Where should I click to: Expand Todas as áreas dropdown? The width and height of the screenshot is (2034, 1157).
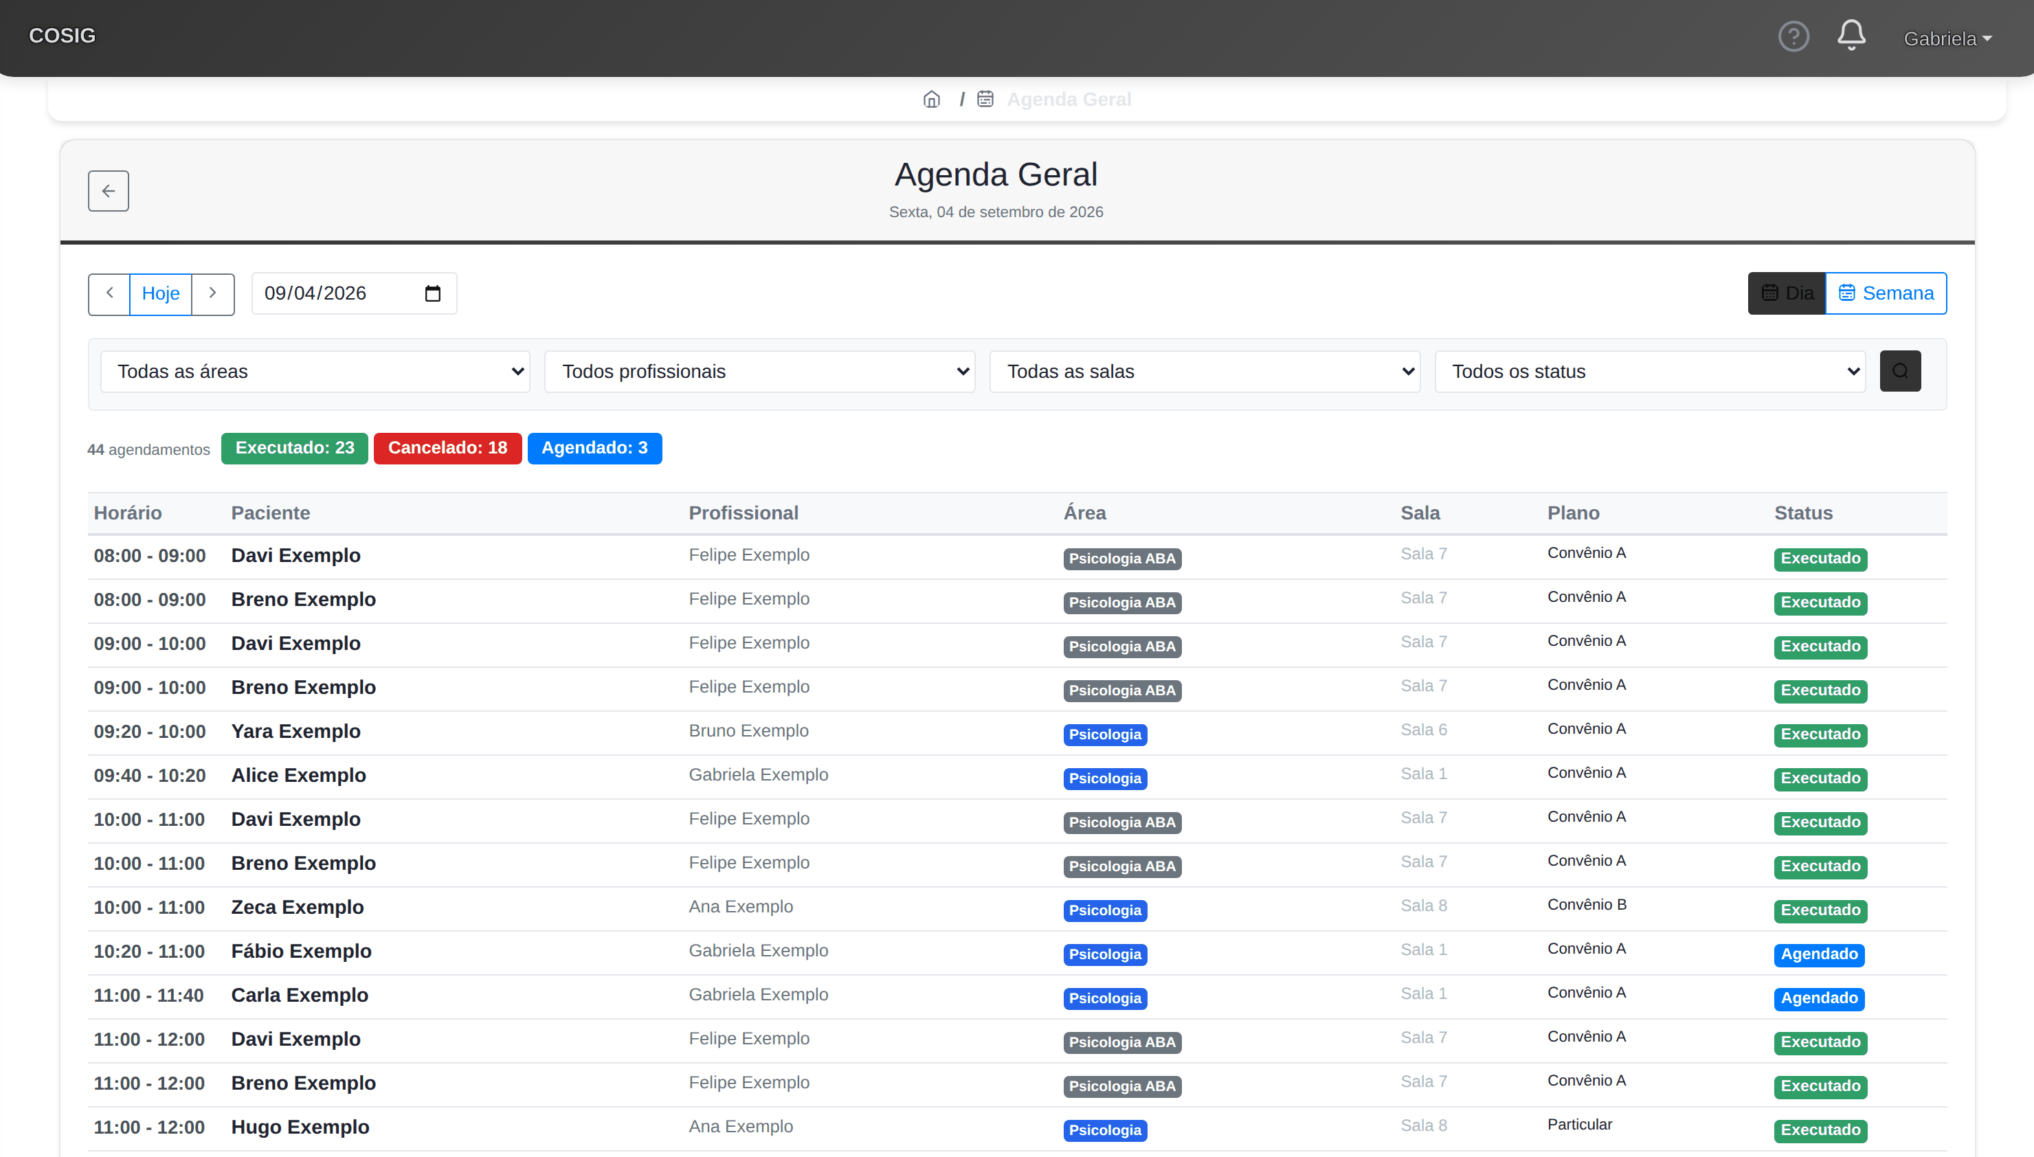(x=315, y=371)
